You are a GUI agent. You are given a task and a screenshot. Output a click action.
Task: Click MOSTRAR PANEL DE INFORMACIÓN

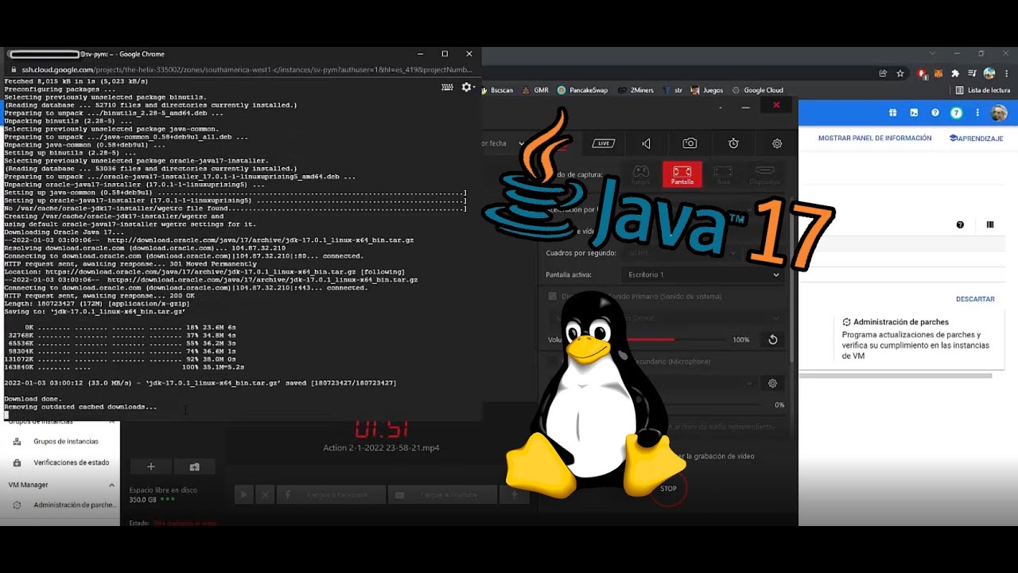pyautogui.click(x=875, y=138)
